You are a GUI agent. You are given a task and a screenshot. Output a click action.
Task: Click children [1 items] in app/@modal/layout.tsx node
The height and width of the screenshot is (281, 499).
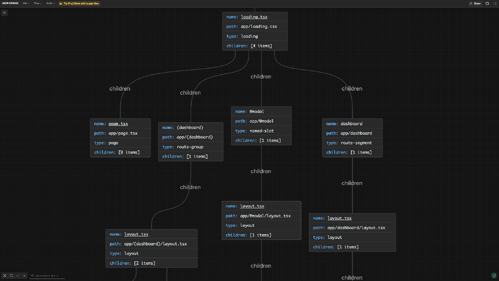(261, 235)
